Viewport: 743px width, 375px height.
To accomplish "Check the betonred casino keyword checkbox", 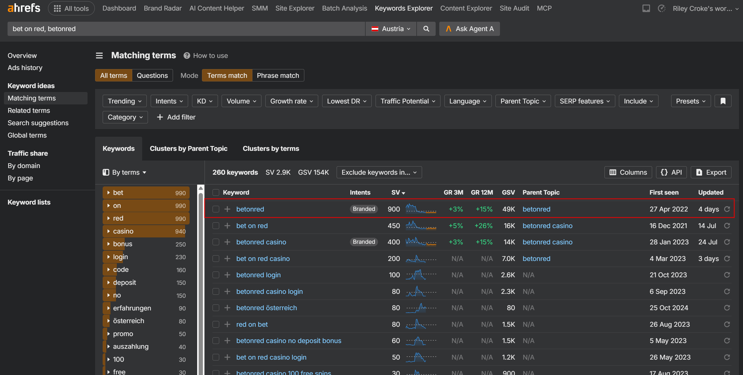I will pos(216,242).
